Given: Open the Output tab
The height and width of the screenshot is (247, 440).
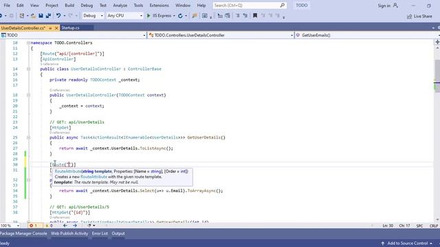Looking at the screenshot, I should (118, 233).
